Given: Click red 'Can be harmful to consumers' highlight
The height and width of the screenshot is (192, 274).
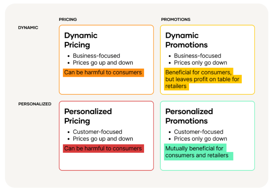Looking at the screenshot, I should [103, 149].
